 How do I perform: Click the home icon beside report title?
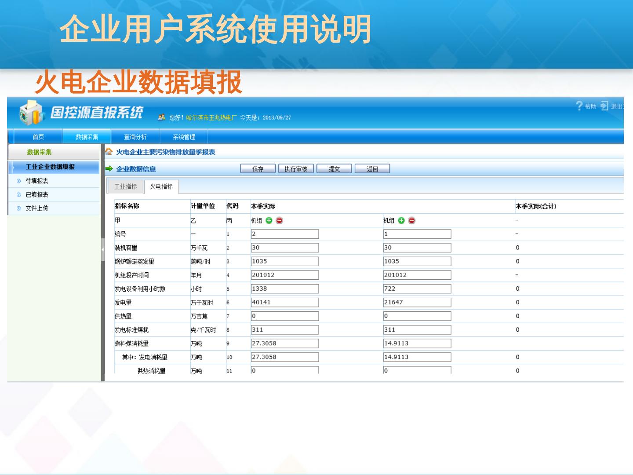[x=109, y=152]
